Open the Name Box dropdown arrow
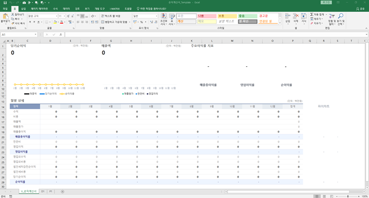369x198 pixels. coord(35,35)
